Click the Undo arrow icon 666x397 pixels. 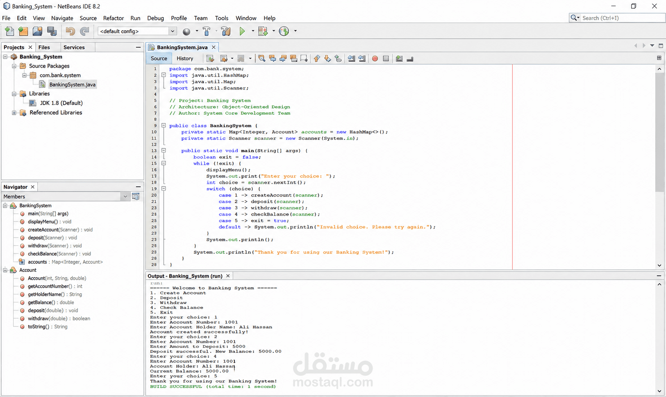coord(70,31)
